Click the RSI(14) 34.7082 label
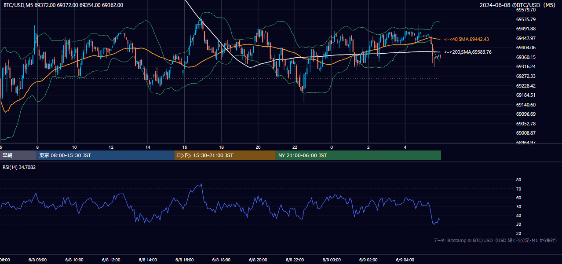Screen dimensions: 562x264 point(19,167)
